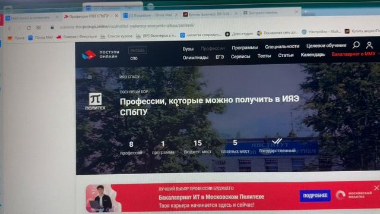The width and height of the screenshot is (380, 214).
Task: Close the Профессии ИЯЭ СПбПУ tab
Action: point(116,16)
